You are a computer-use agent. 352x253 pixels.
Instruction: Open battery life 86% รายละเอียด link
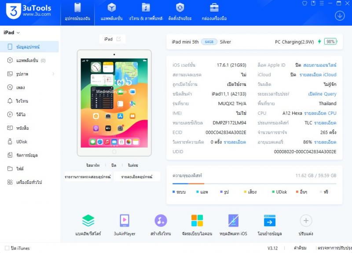[325, 142]
